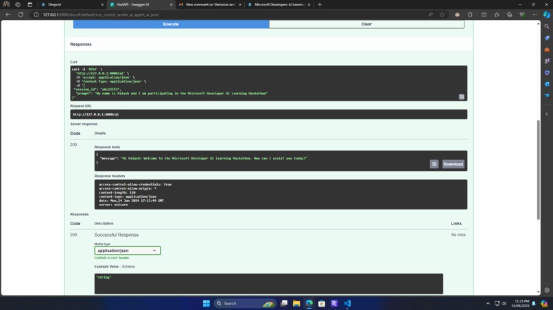The width and height of the screenshot is (553, 310).
Task: Copy the curl command to clipboard
Action: click(x=461, y=96)
